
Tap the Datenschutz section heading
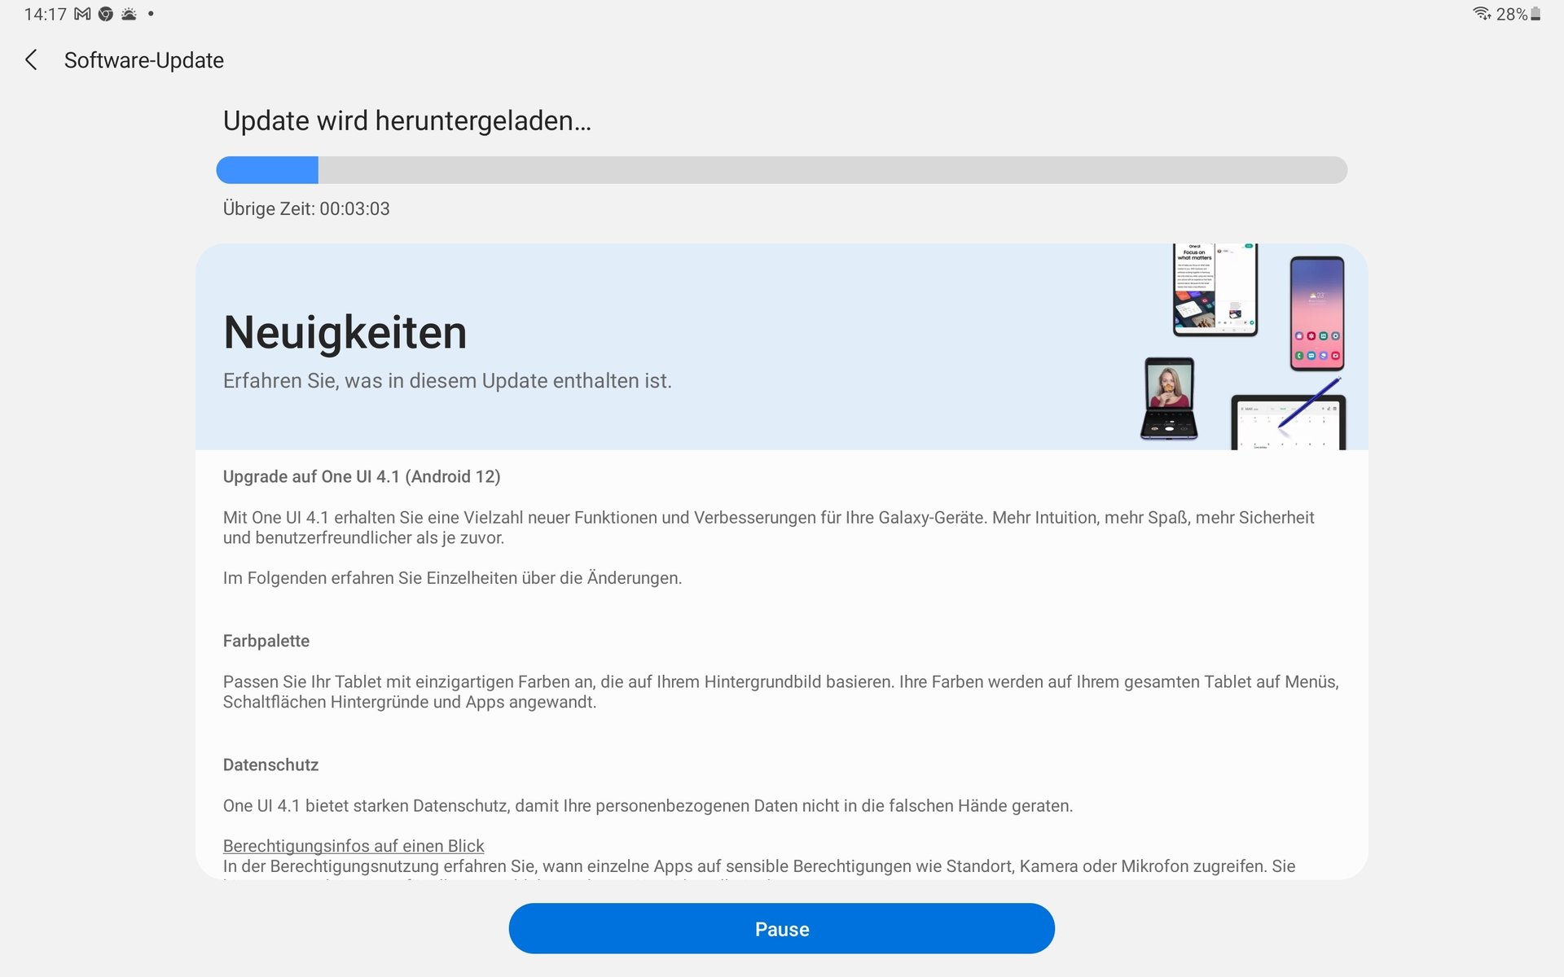pyautogui.click(x=270, y=765)
